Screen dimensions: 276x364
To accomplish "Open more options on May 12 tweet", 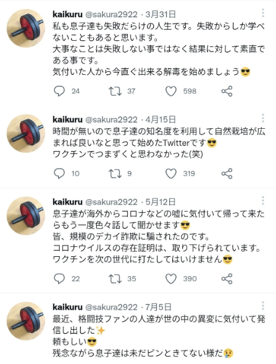I will coord(263,201).
